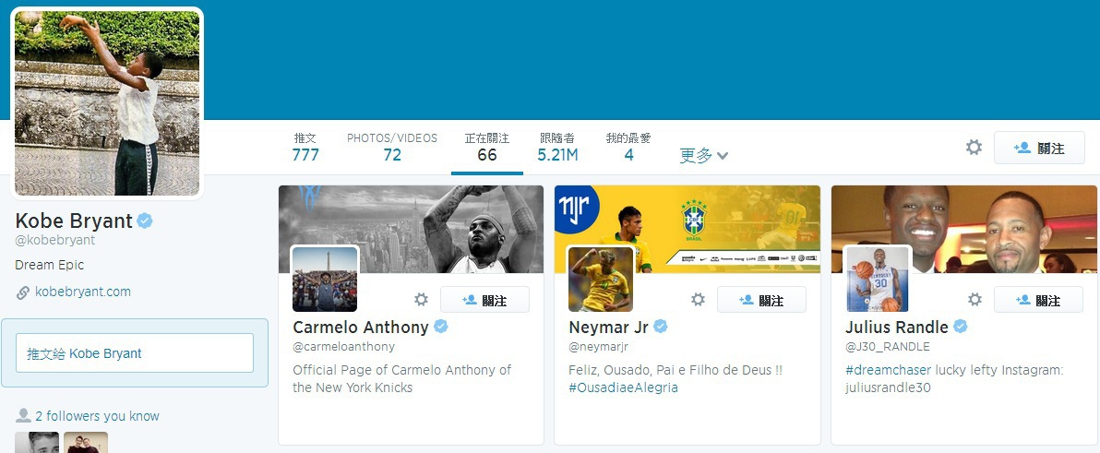
Task: Open gear menu on Kobe Bryant profile
Action: click(974, 148)
